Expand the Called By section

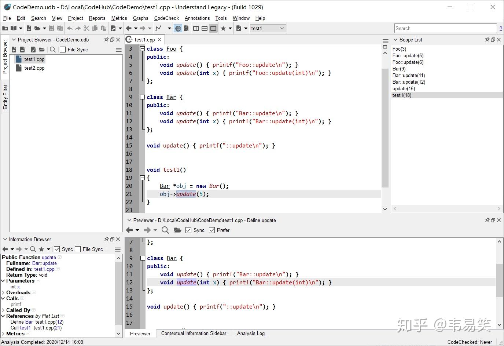pos(3,310)
